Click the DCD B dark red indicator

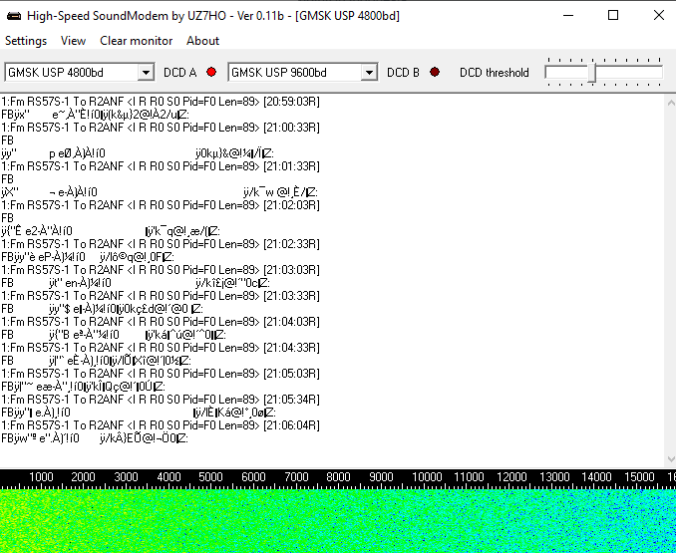coord(435,72)
